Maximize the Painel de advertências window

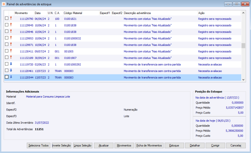237,4
